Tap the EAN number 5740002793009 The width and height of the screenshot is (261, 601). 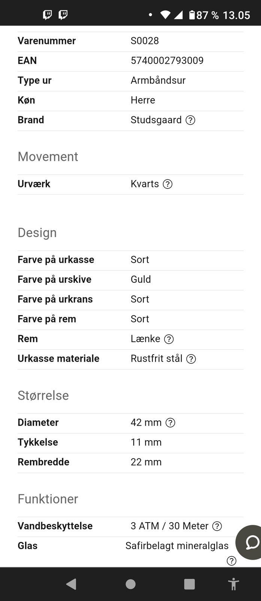[x=167, y=60]
